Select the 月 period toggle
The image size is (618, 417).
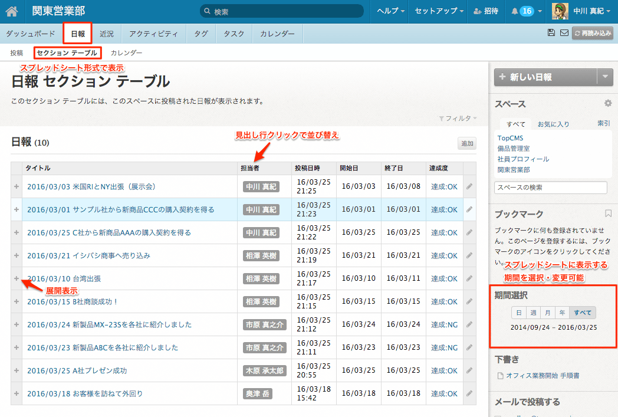tap(548, 313)
